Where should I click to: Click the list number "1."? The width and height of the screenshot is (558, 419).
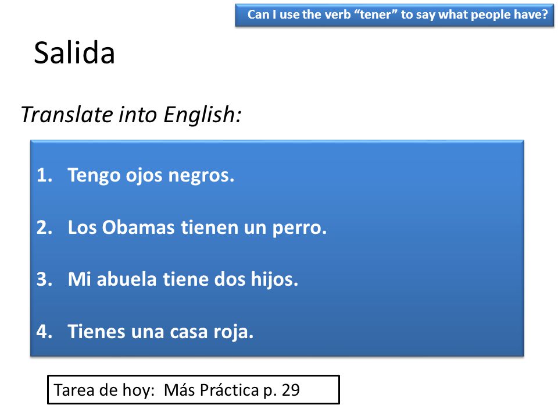click(x=44, y=175)
